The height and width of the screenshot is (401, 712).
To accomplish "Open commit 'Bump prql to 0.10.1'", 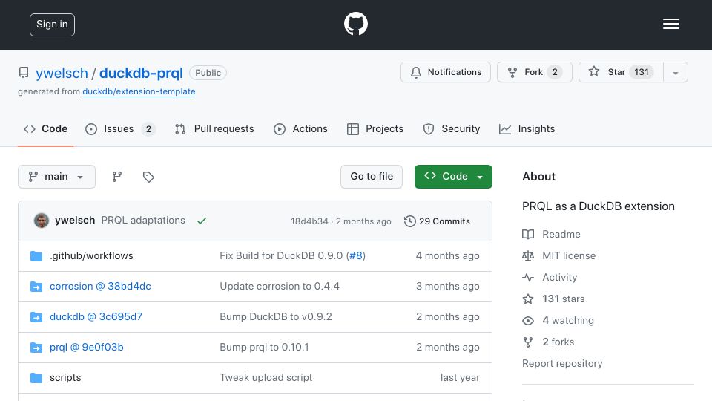I will pos(264,348).
